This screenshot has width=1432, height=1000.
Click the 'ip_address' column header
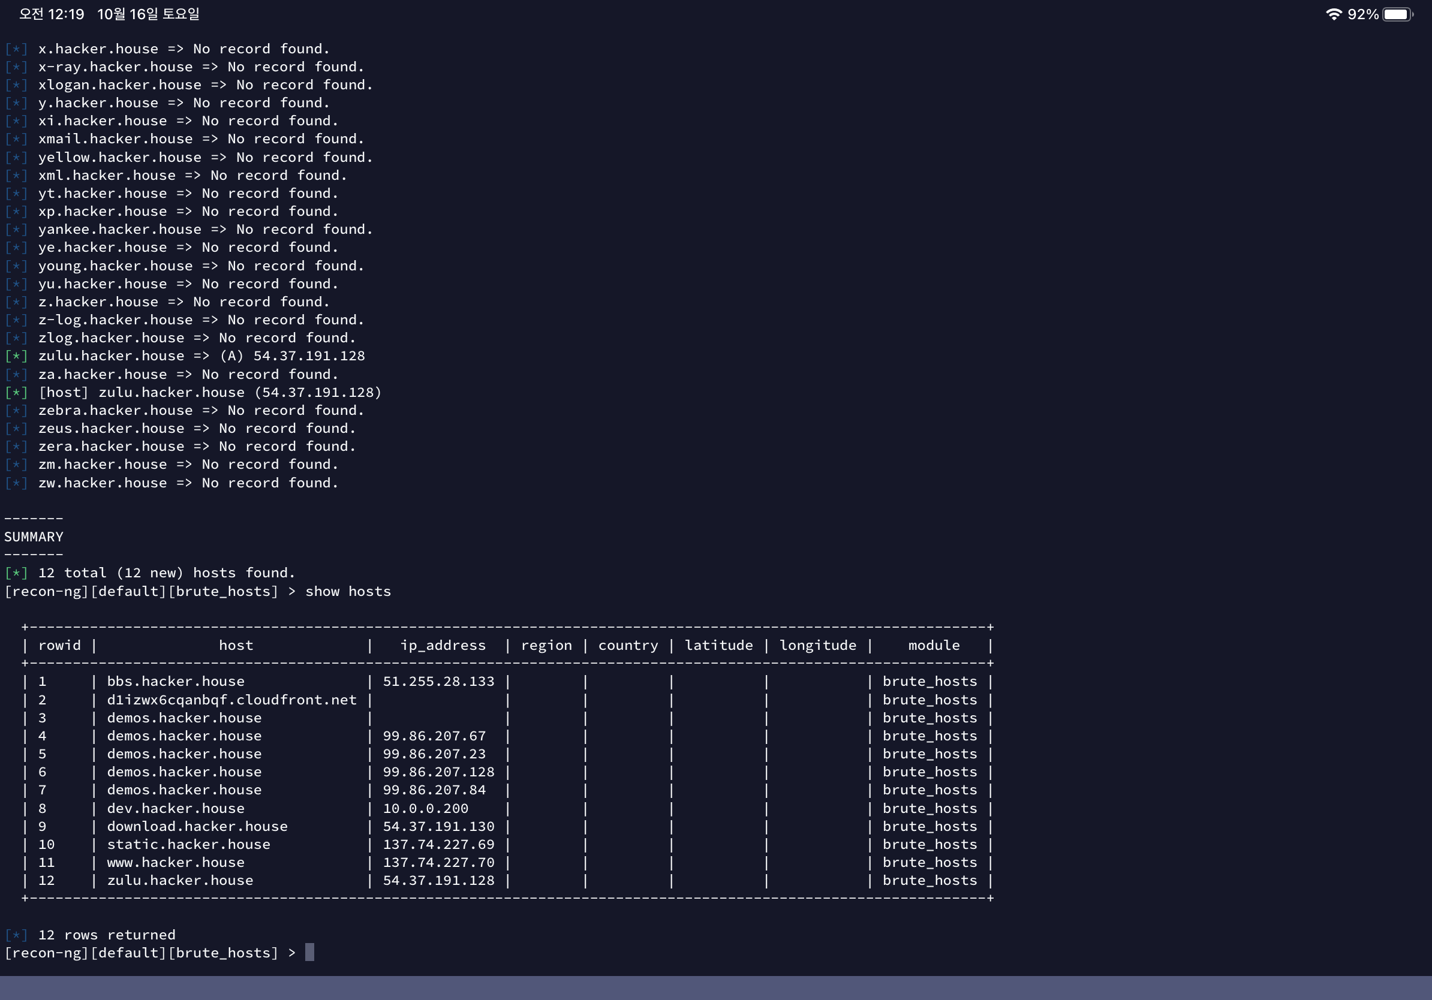443,645
